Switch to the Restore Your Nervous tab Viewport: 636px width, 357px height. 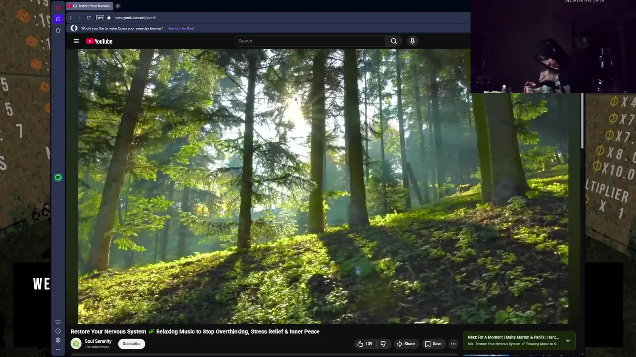[x=89, y=6]
